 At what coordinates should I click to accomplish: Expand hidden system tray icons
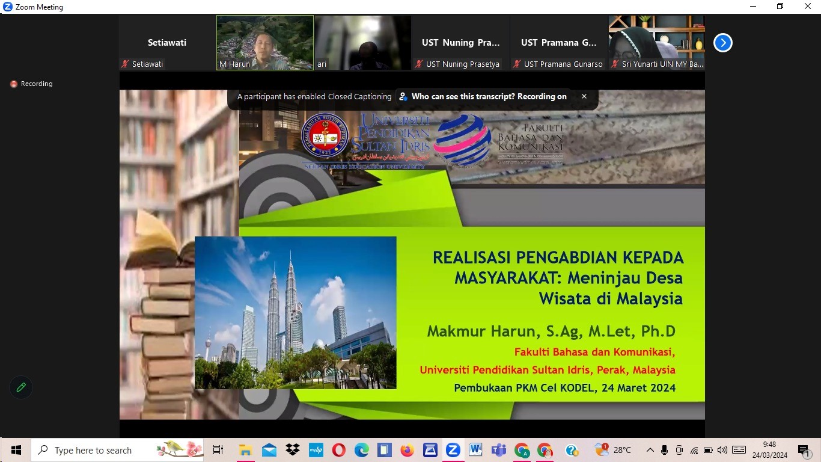tap(650, 450)
